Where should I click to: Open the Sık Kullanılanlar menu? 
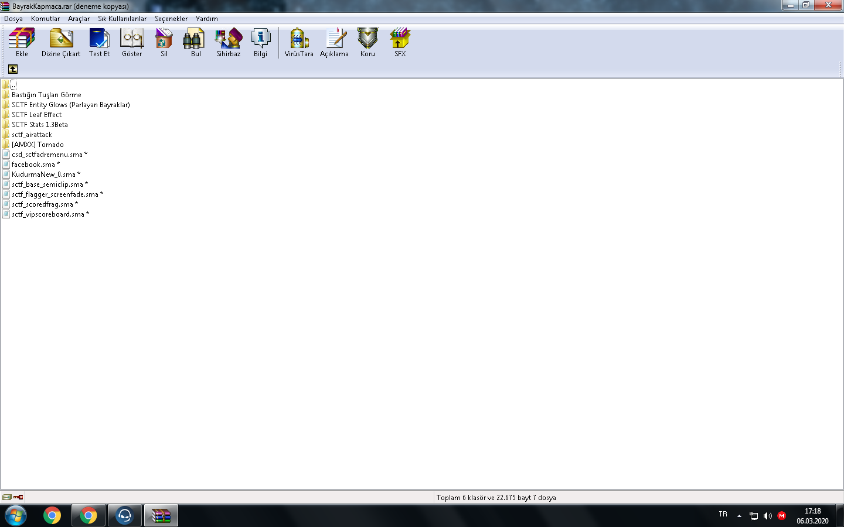click(122, 19)
